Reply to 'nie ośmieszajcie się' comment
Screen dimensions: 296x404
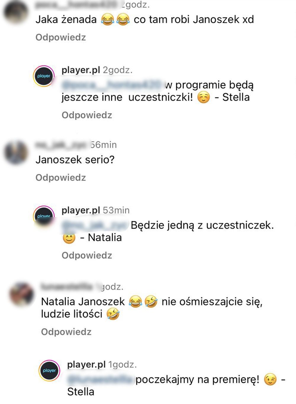[x=66, y=332]
